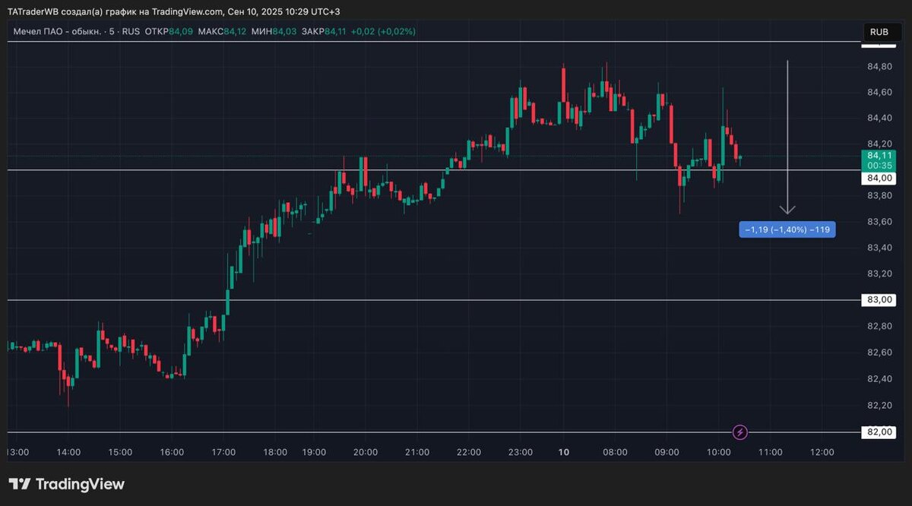The image size is (912, 506).
Task: Click the 11:00 time axis label
Action: coord(771,452)
